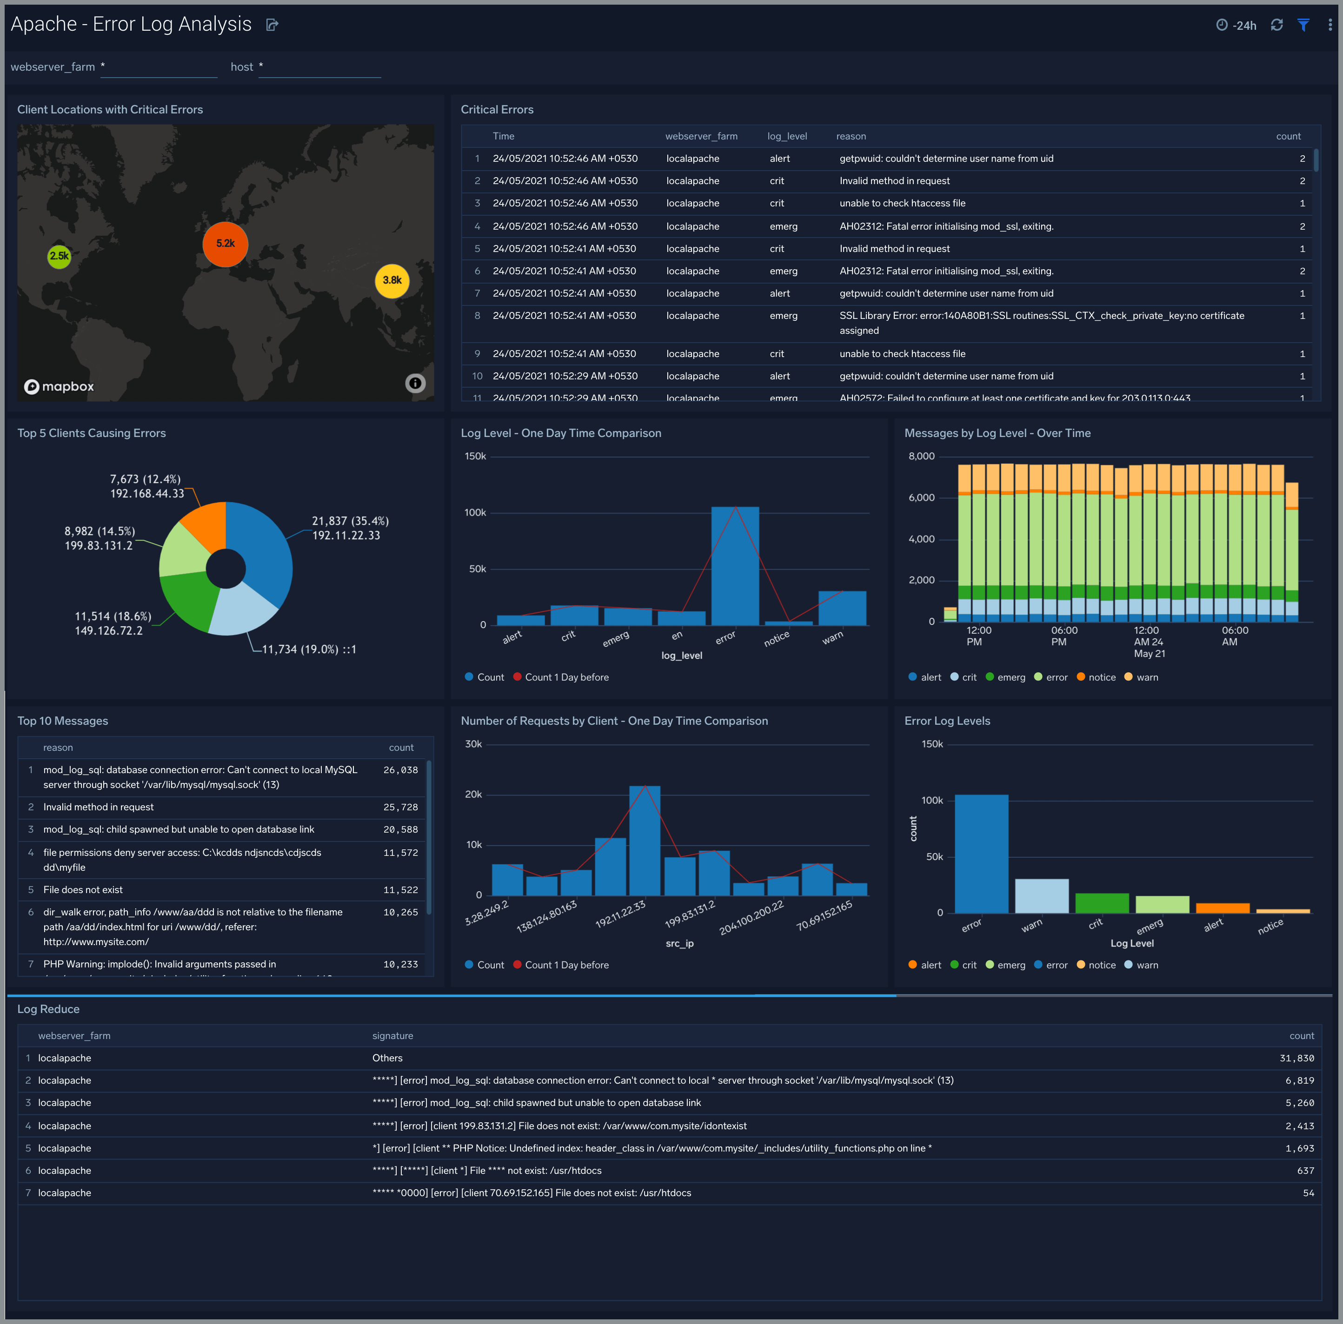The image size is (1343, 1324).
Task: Click the refresh icon in the header
Action: click(1277, 25)
